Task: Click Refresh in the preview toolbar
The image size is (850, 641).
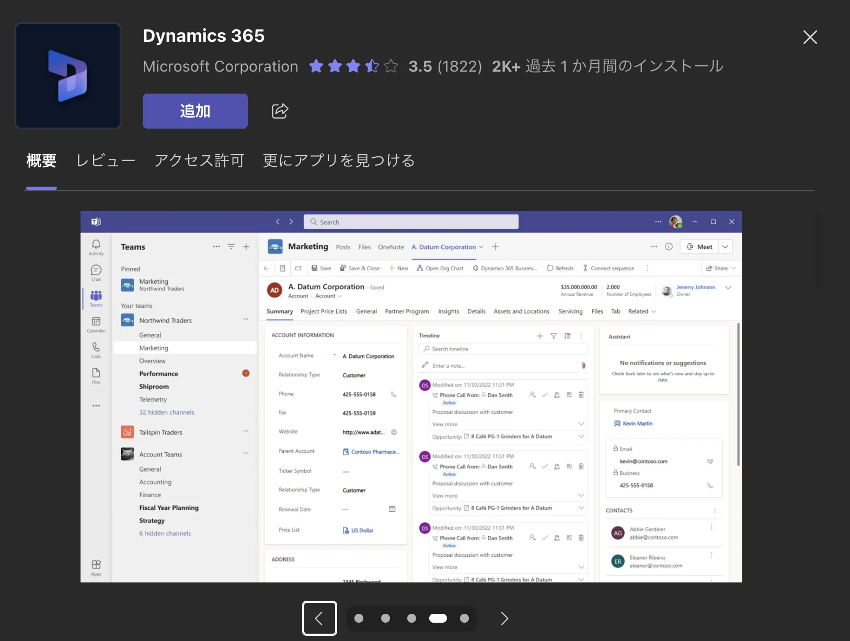Action: click(560, 268)
